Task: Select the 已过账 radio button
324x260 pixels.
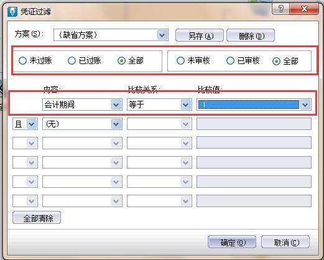Action: [x=72, y=61]
